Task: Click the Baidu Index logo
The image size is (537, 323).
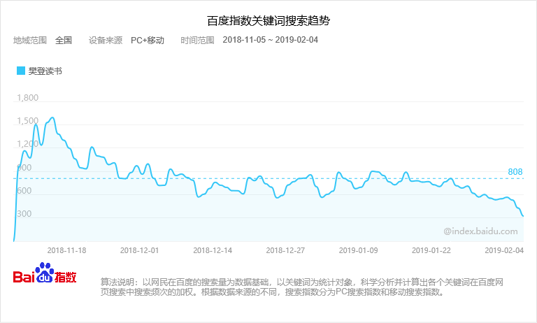Action: click(x=45, y=273)
